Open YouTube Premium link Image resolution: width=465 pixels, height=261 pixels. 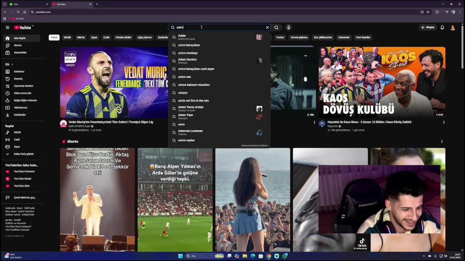(21, 171)
